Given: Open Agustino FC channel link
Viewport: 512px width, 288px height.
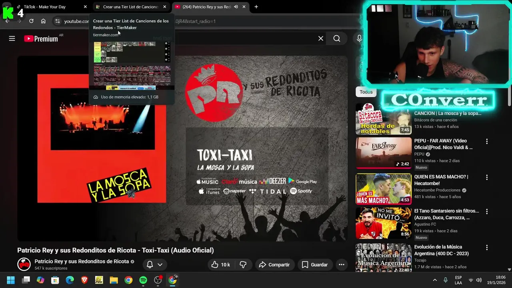Looking at the screenshot, I should click(425, 224).
